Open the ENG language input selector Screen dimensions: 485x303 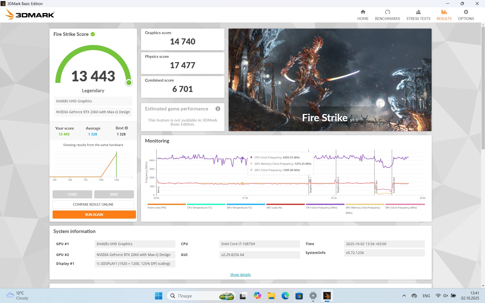pyautogui.click(x=426, y=296)
